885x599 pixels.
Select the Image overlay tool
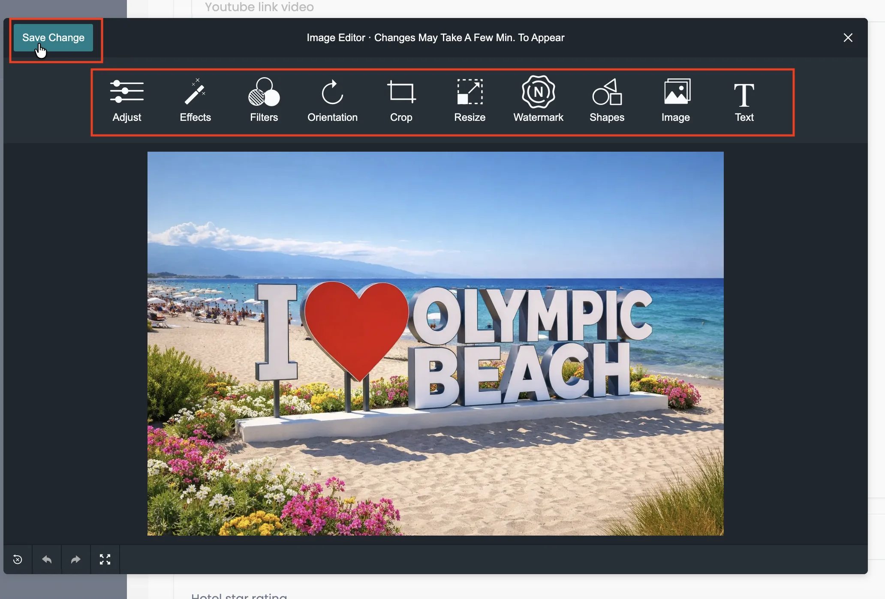tap(676, 101)
